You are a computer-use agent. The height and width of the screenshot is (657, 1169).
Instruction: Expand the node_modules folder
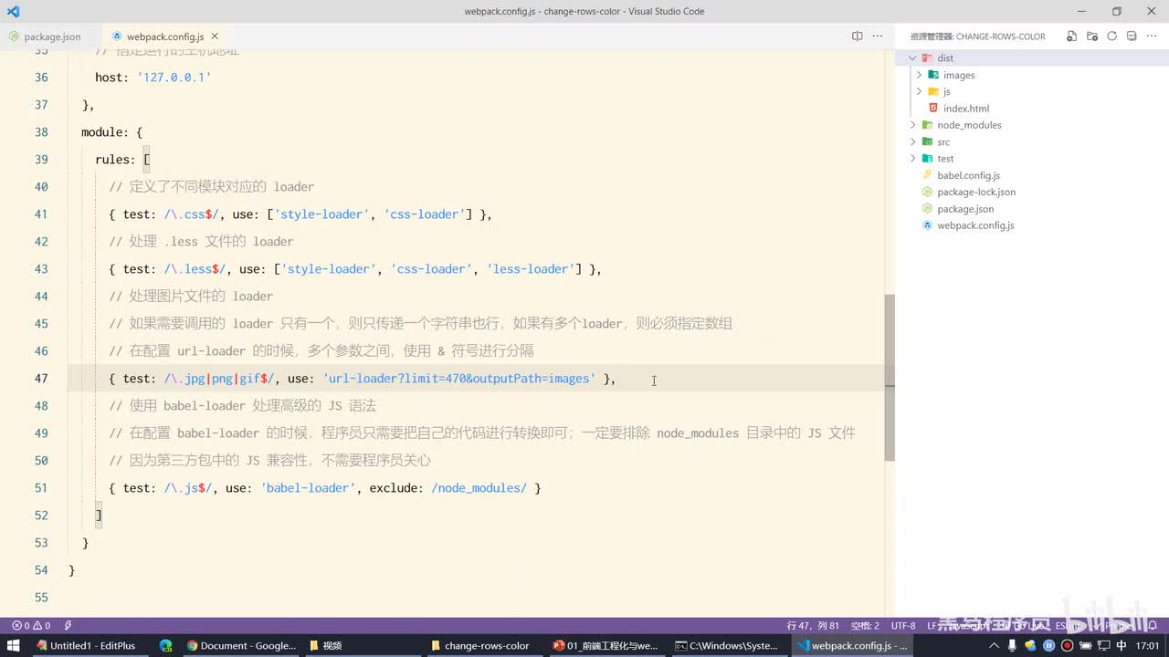point(912,125)
